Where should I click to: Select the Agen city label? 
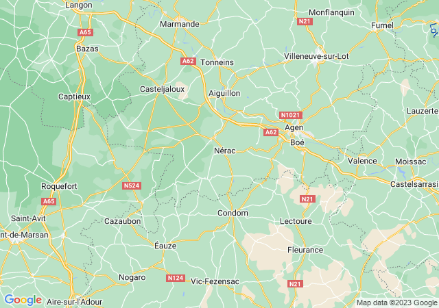point(294,128)
